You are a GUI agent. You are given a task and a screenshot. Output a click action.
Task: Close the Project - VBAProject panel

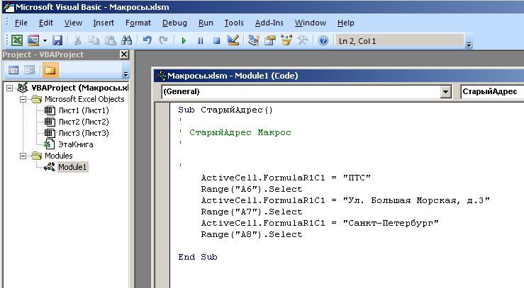pos(124,54)
